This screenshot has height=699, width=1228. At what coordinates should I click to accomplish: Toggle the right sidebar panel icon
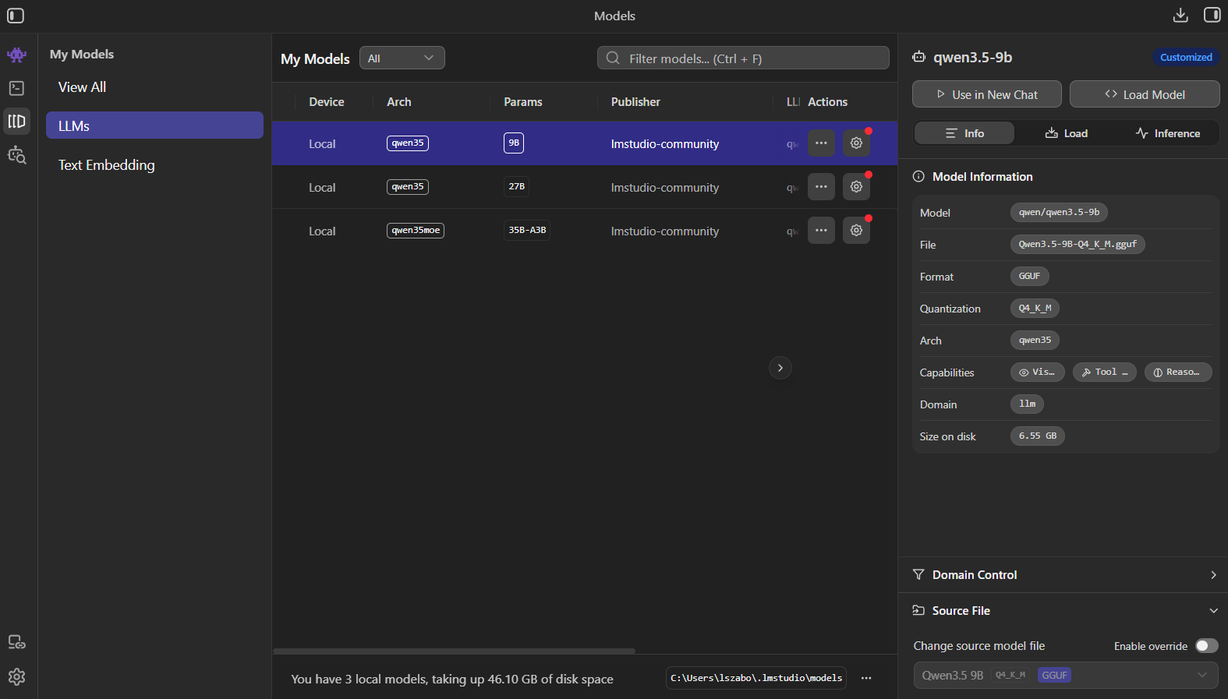1212,15
